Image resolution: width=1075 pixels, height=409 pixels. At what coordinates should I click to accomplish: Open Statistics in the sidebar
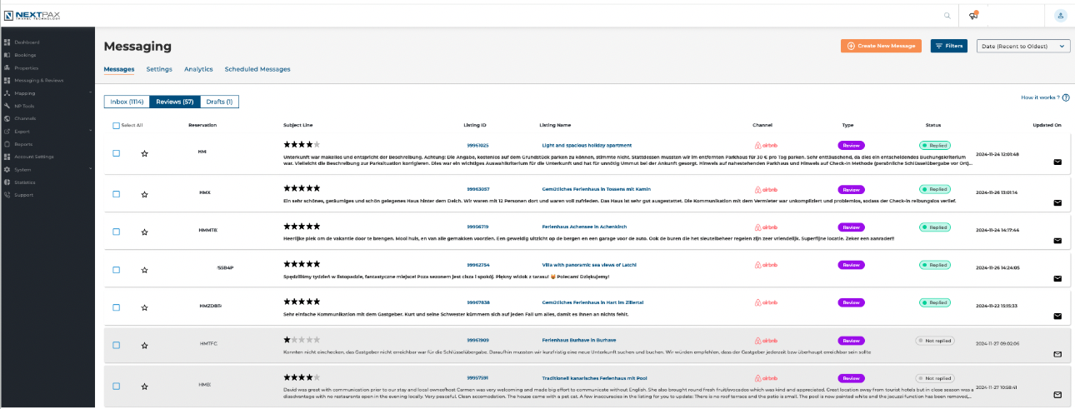coord(25,182)
